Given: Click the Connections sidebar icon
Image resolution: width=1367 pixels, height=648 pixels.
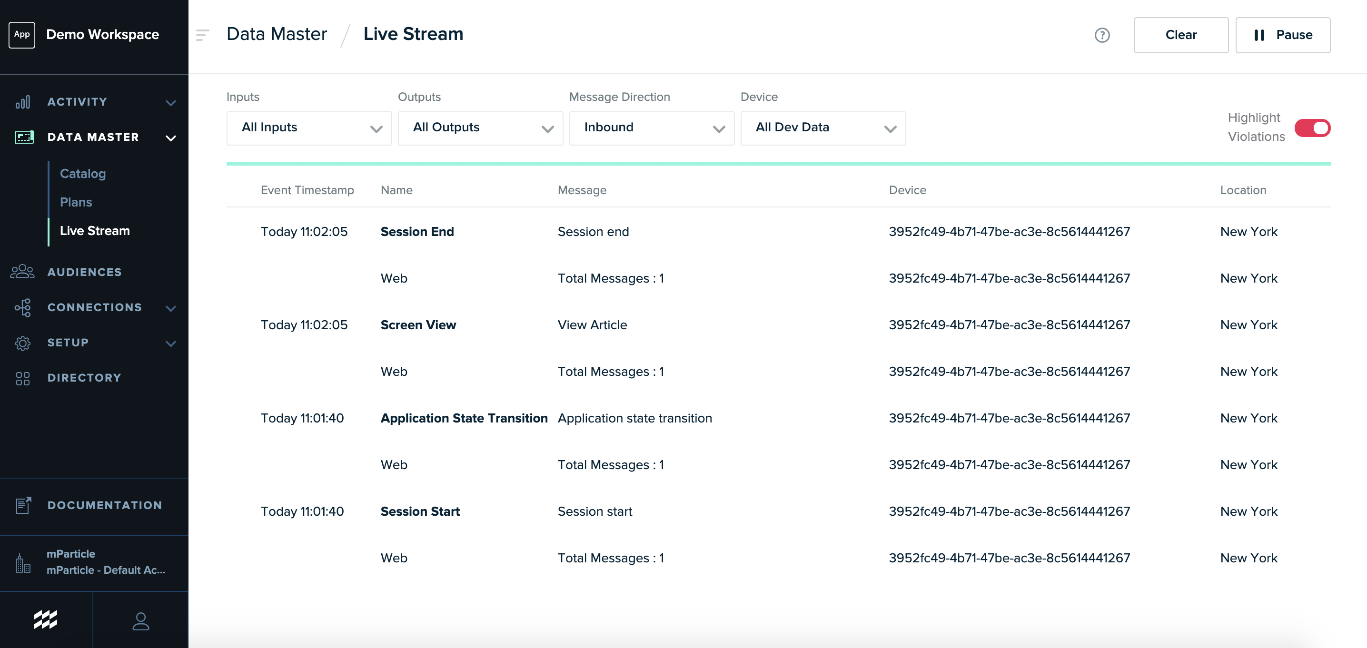Looking at the screenshot, I should [23, 306].
